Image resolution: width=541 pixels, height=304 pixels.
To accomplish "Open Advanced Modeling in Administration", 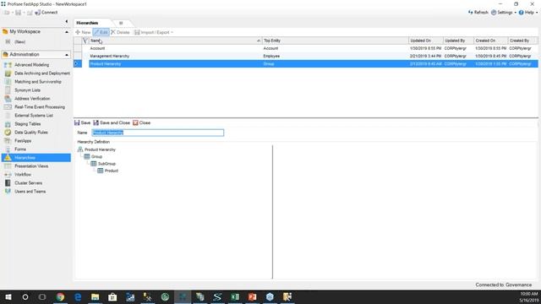I will 31,65.
